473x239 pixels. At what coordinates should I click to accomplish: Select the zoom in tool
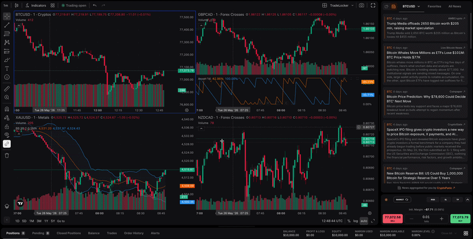(7, 97)
